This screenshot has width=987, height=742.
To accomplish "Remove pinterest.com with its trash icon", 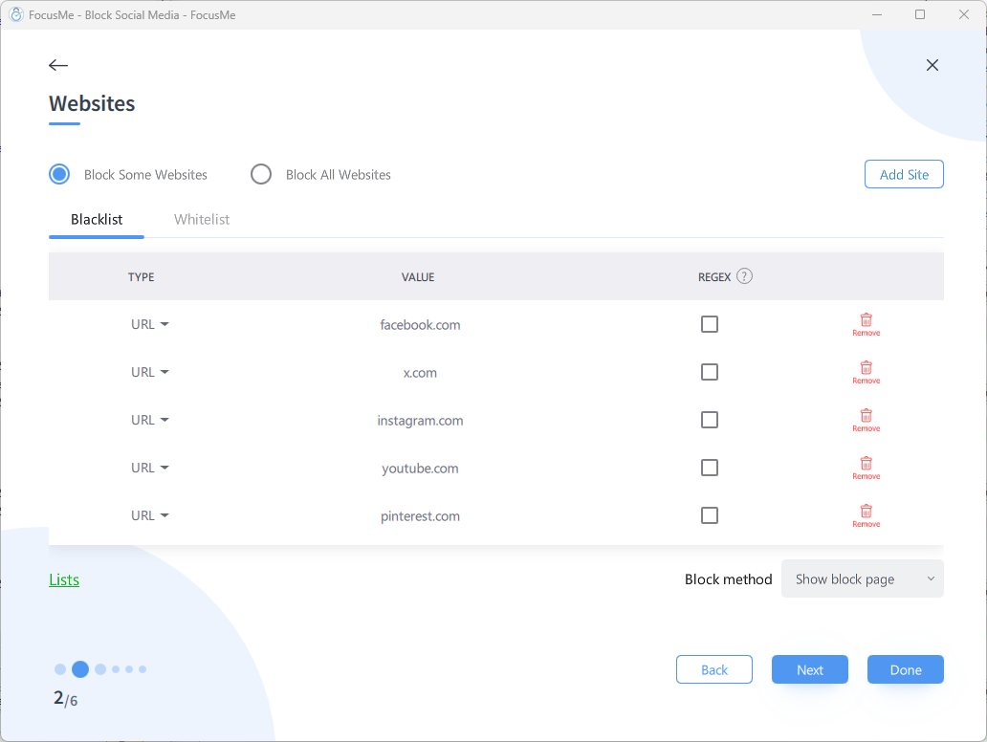I will pyautogui.click(x=866, y=515).
